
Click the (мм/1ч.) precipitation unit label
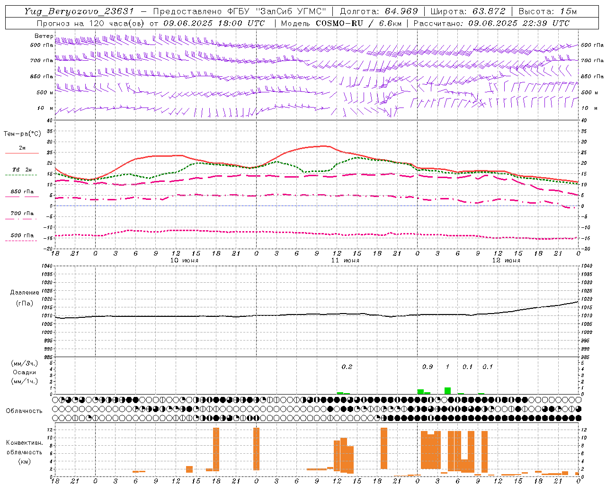coord(24,381)
